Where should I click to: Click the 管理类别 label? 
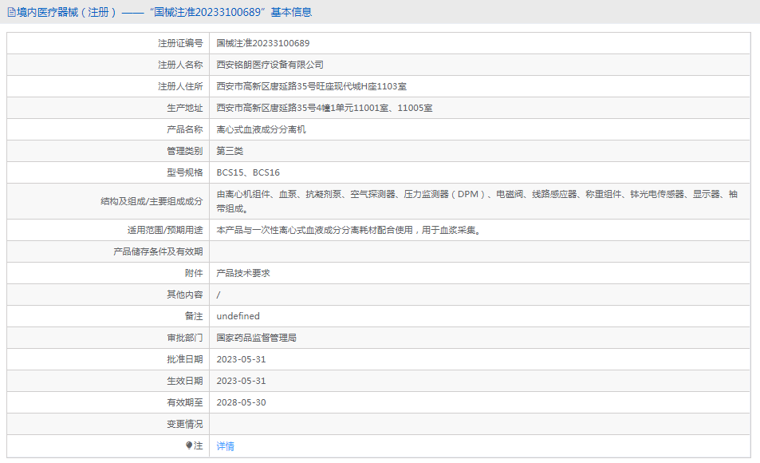(x=185, y=151)
